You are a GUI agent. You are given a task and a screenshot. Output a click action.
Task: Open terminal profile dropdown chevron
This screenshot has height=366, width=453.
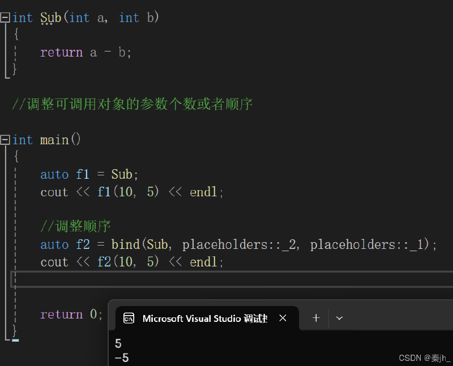339,318
